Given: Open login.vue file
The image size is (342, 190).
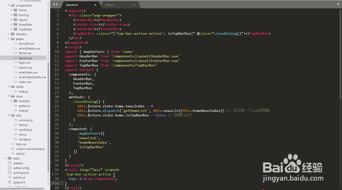Looking at the screenshot, I should [x=24, y=63].
